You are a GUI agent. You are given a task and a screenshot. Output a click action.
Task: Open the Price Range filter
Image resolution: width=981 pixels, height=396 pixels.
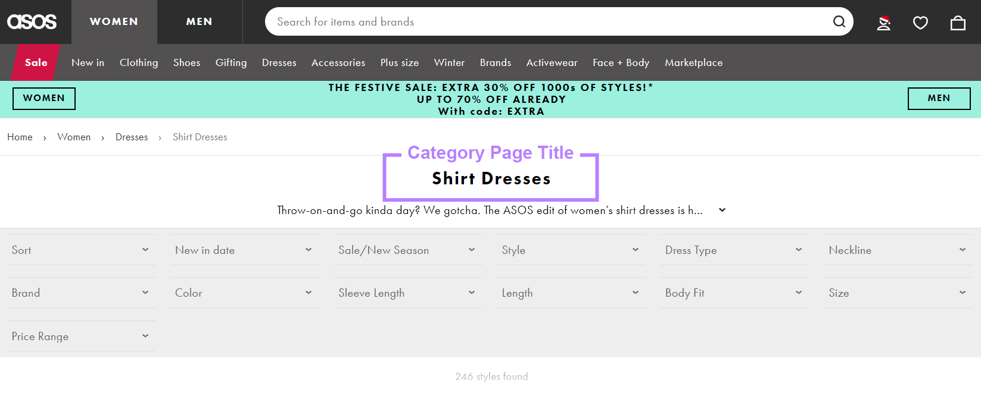tap(81, 336)
